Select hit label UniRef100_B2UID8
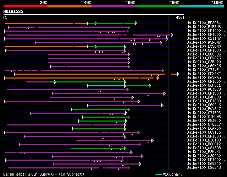 click(x=204, y=140)
